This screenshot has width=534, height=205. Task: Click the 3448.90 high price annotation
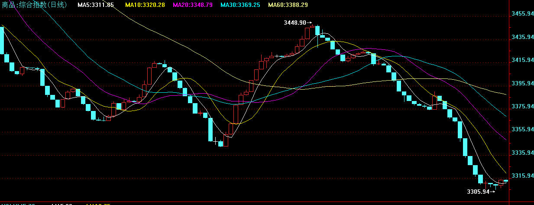295,23
